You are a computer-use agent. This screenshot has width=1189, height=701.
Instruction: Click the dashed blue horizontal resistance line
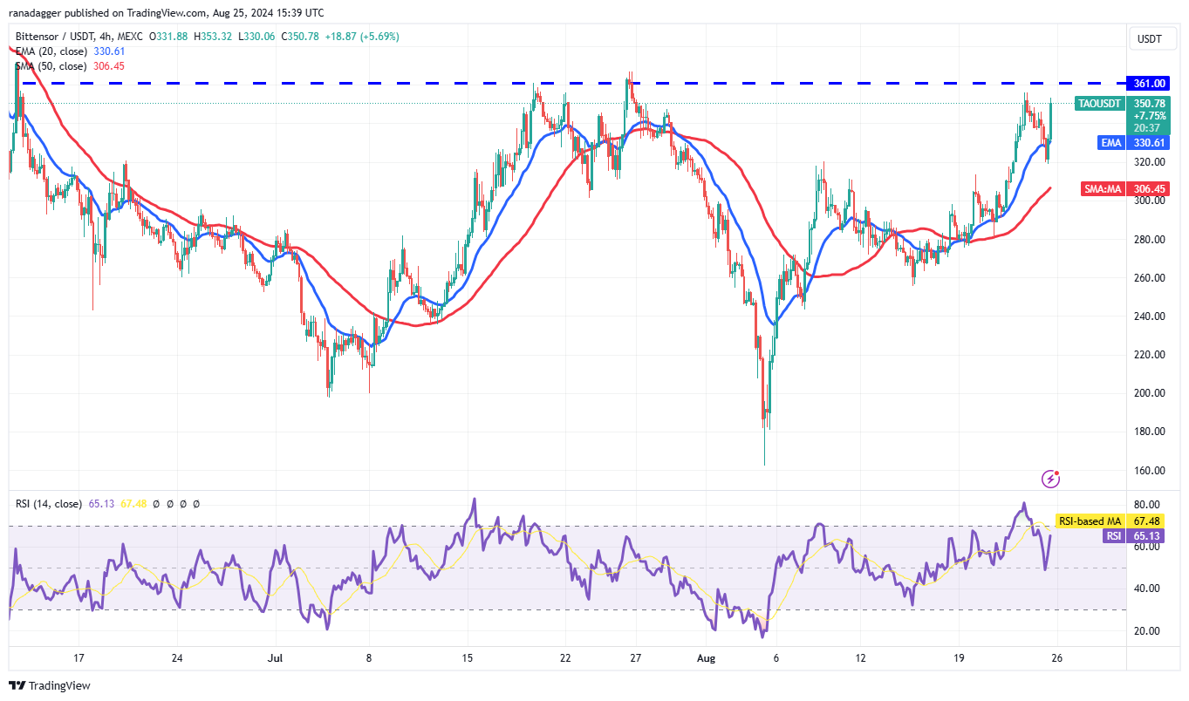pos(567,83)
